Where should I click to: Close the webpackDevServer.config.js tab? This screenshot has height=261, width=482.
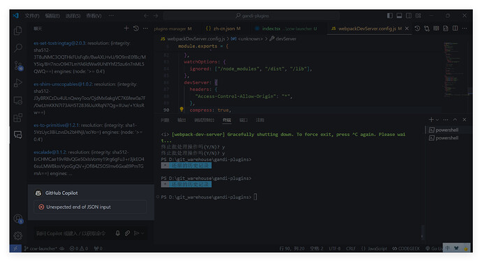click(x=407, y=28)
